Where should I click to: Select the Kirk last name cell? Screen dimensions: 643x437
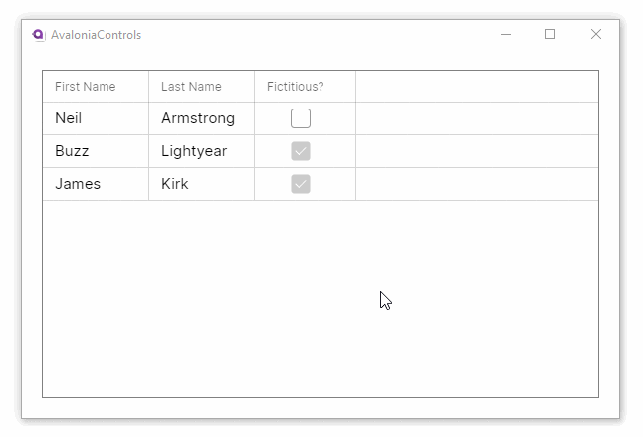pos(175,184)
